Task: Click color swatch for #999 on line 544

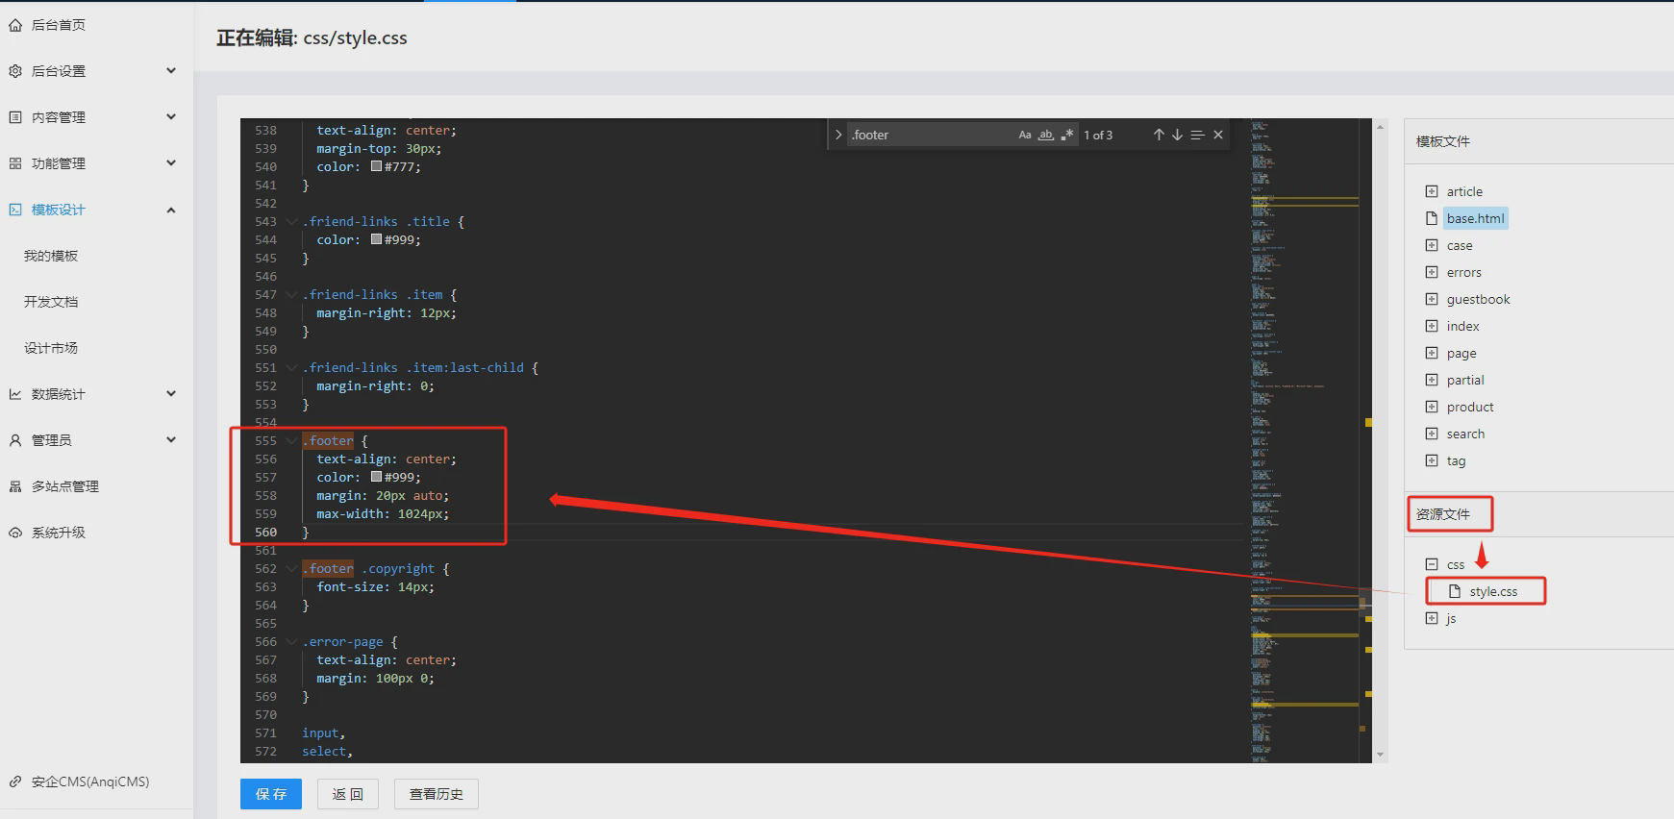Action: pos(377,239)
